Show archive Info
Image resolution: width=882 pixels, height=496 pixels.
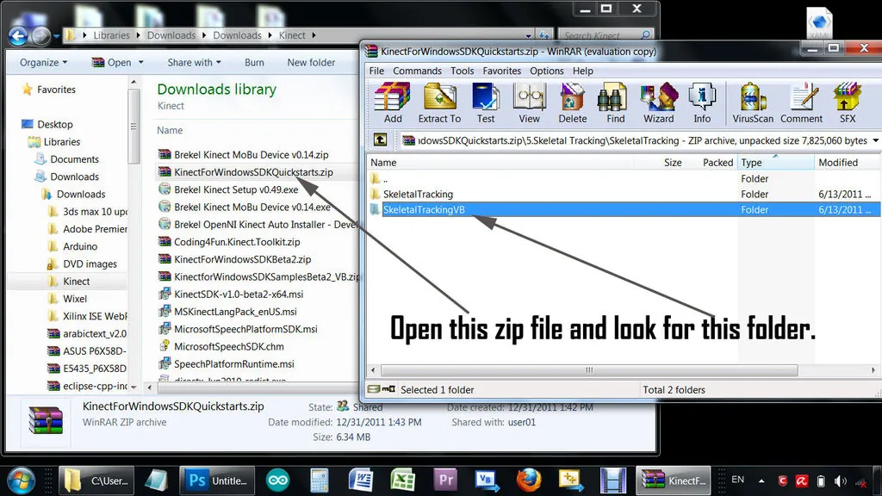point(702,102)
